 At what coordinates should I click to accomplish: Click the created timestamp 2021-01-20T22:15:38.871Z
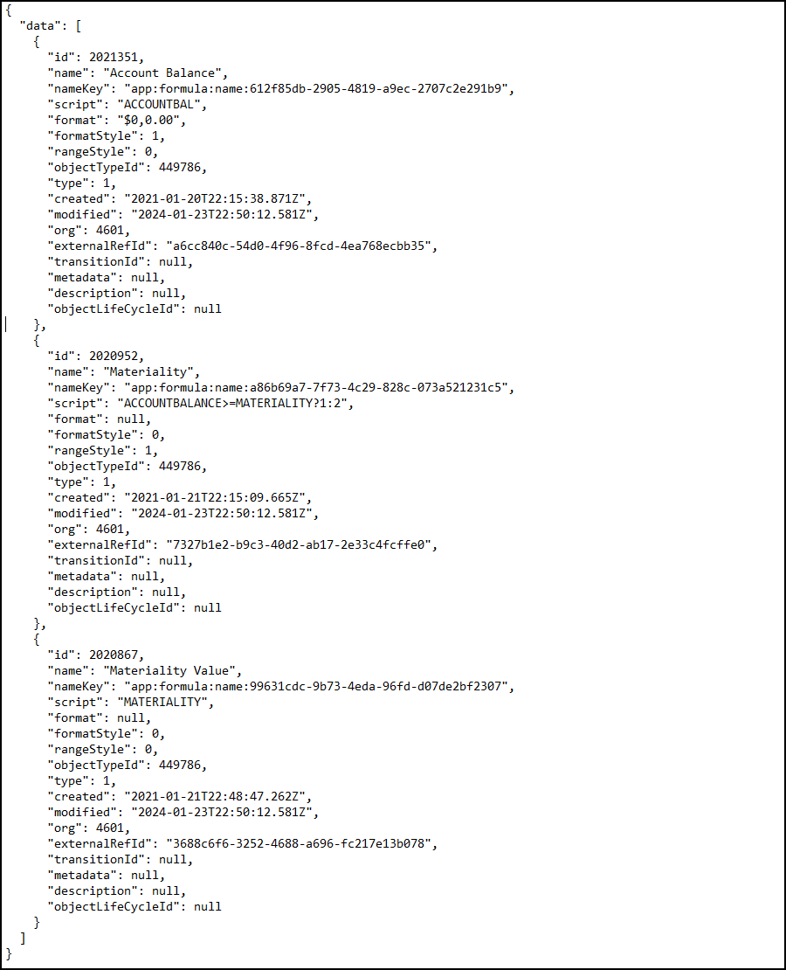(215, 198)
